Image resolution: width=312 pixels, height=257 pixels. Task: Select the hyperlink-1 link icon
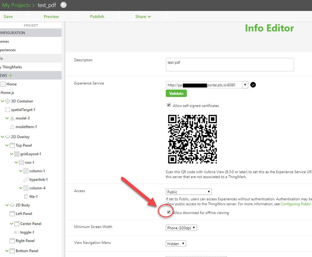pos(26,180)
